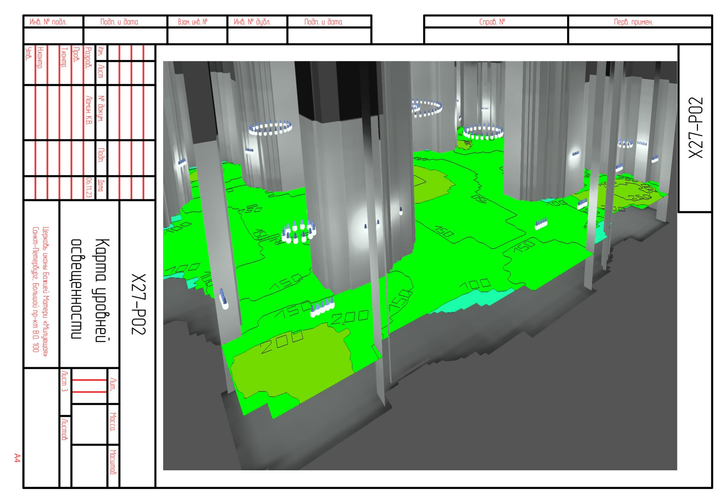The image size is (727, 503).
Task: Click the 'Инв. № подл.' header cell
Action: (48, 22)
